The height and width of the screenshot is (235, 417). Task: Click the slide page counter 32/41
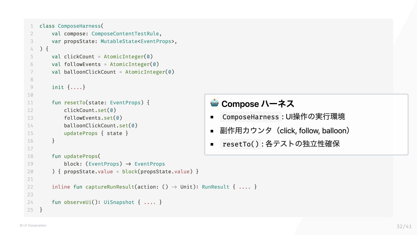point(404,226)
